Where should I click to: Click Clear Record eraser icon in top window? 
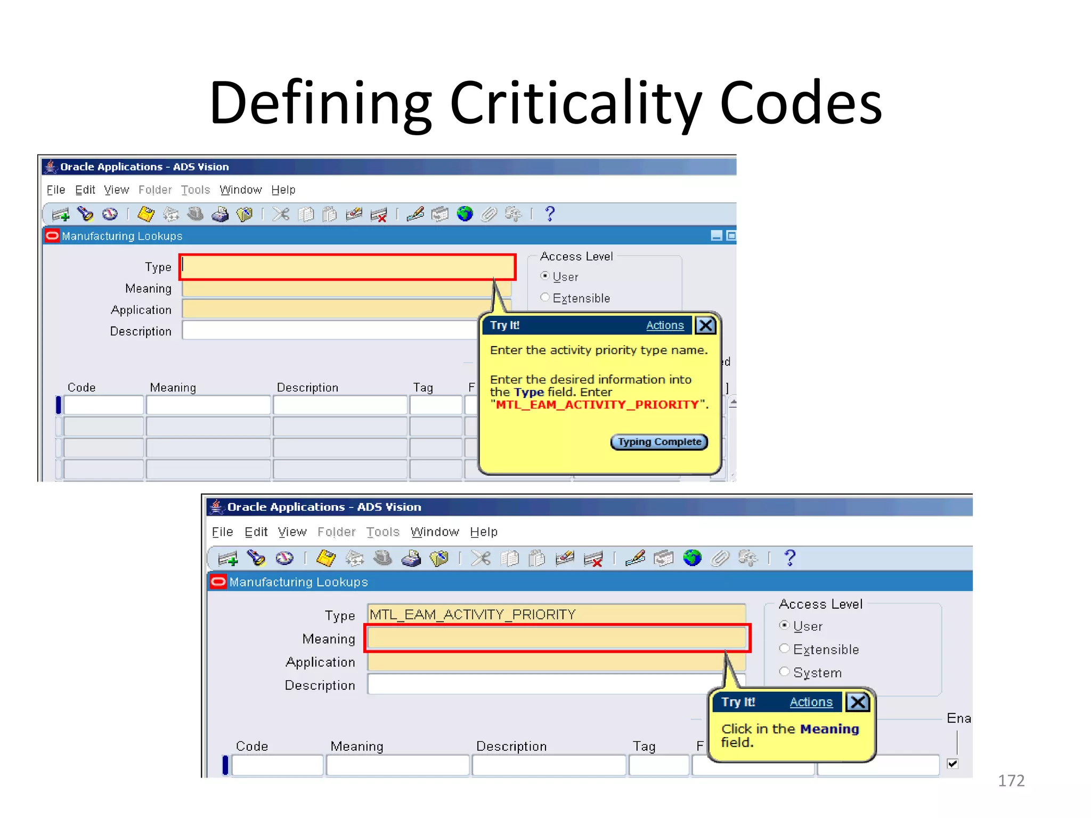pyautogui.click(x=354, y=214)
